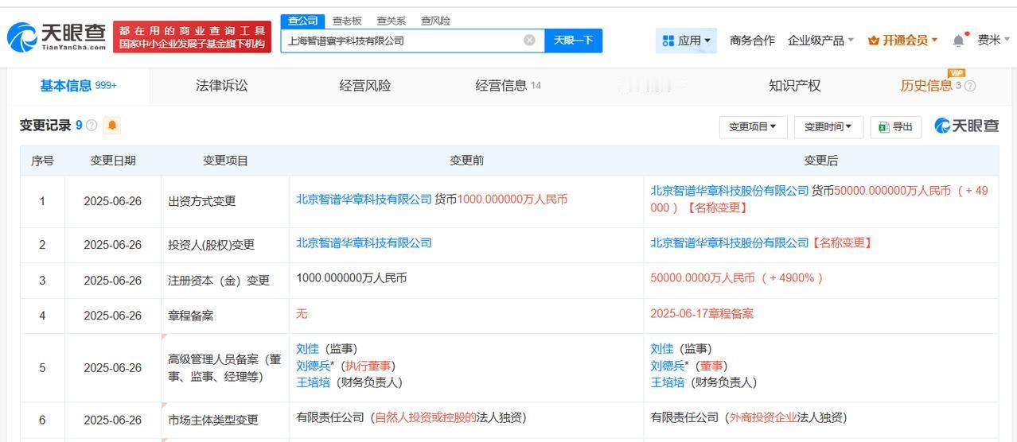Screen dimensions: 1017x442
Task: Open 王培培 link in 变更后 column
Action: tap(667, 382)
